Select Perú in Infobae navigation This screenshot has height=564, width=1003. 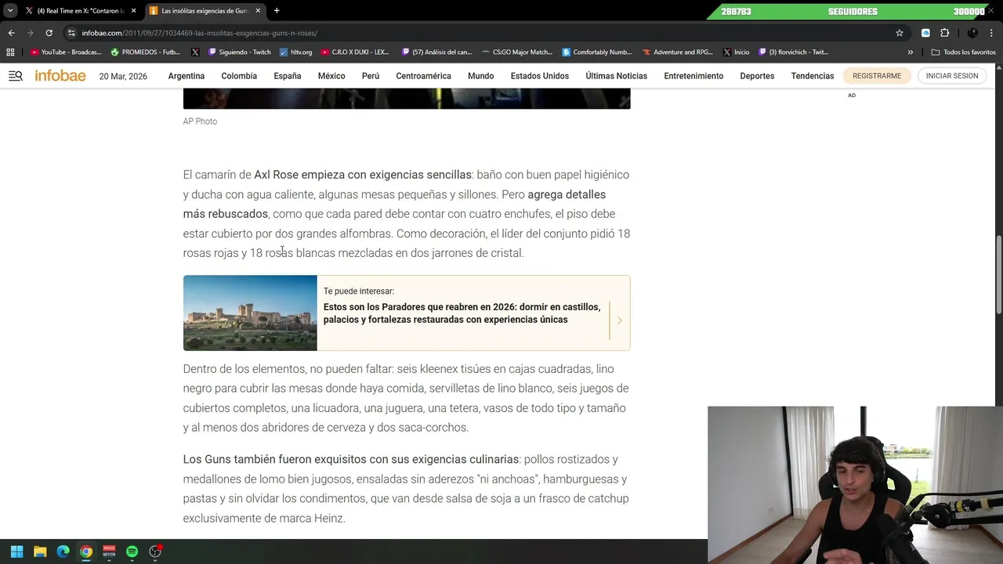pyautogui.click(x=371, y=76)
